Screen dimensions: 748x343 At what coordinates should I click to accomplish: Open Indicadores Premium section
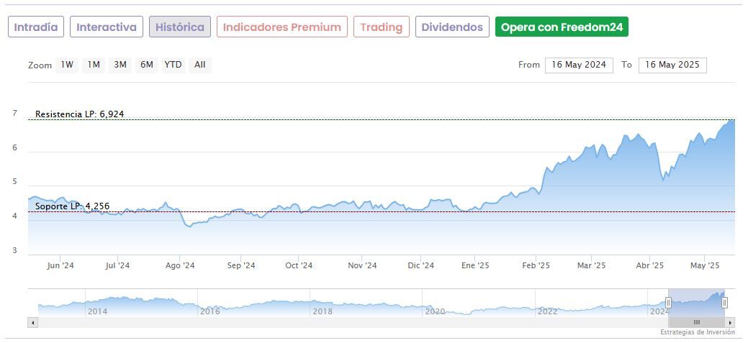pyautogui.click(x=282, y=27)
